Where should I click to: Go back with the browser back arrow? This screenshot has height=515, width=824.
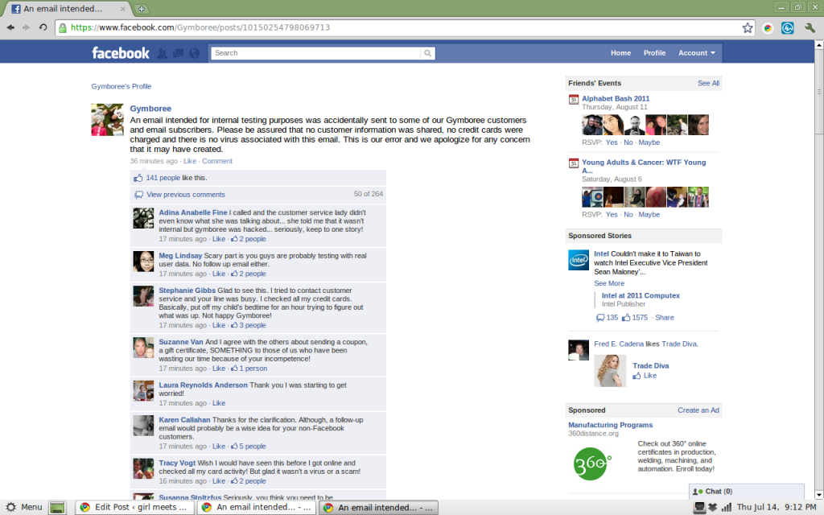(10, 27)
